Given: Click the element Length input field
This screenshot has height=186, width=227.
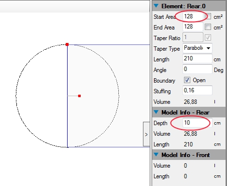Looking at the screenshot, I should point(198,58).
